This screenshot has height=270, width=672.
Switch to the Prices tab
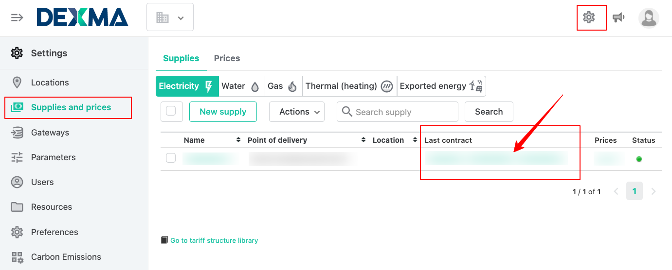coord(227,58)
